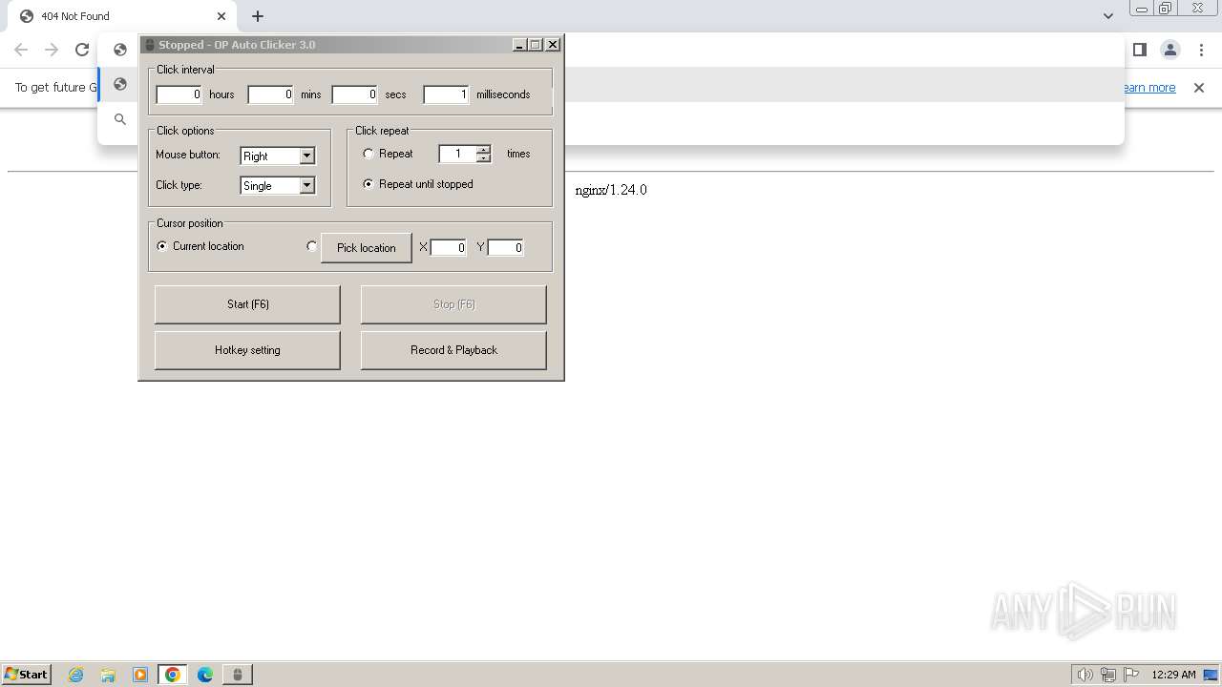Select the Pick location radio button
The height and width of the screenshot is (687, 1222).
point(311,246)
